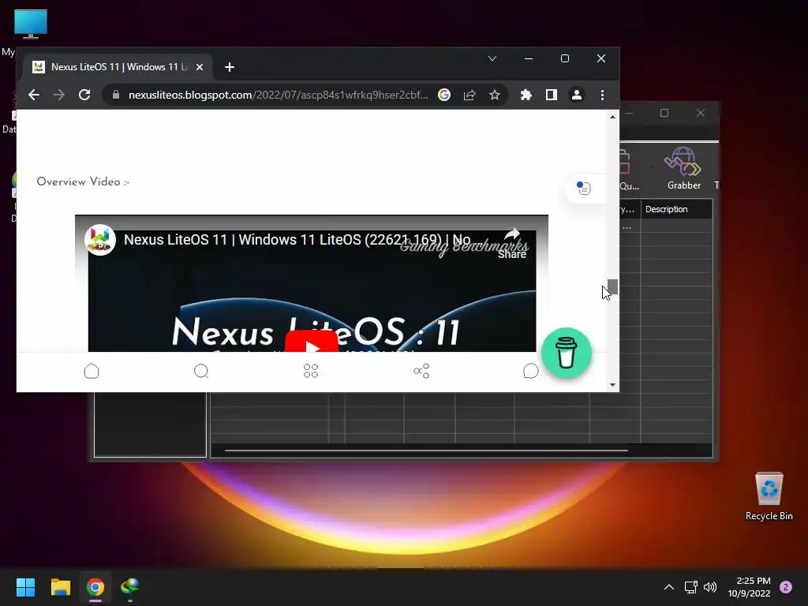Select the Nexus LiteOS 11 browser tab
The width and height of the screenshot is (808, 606).
tap(118, 67)
